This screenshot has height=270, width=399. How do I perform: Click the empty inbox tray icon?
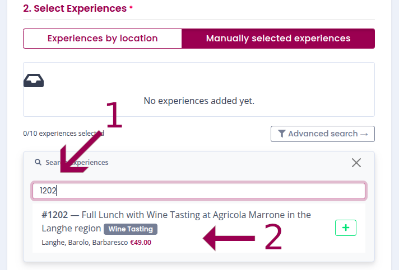[x=34, y=81]
